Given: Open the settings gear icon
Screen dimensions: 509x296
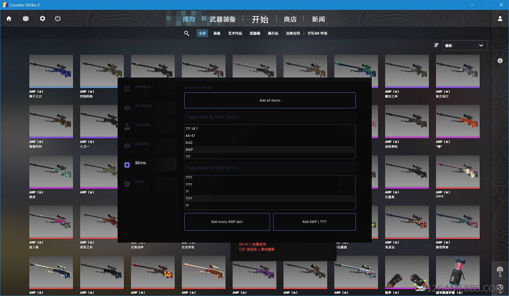Looking at the screenshot, I should click(42, 18).
